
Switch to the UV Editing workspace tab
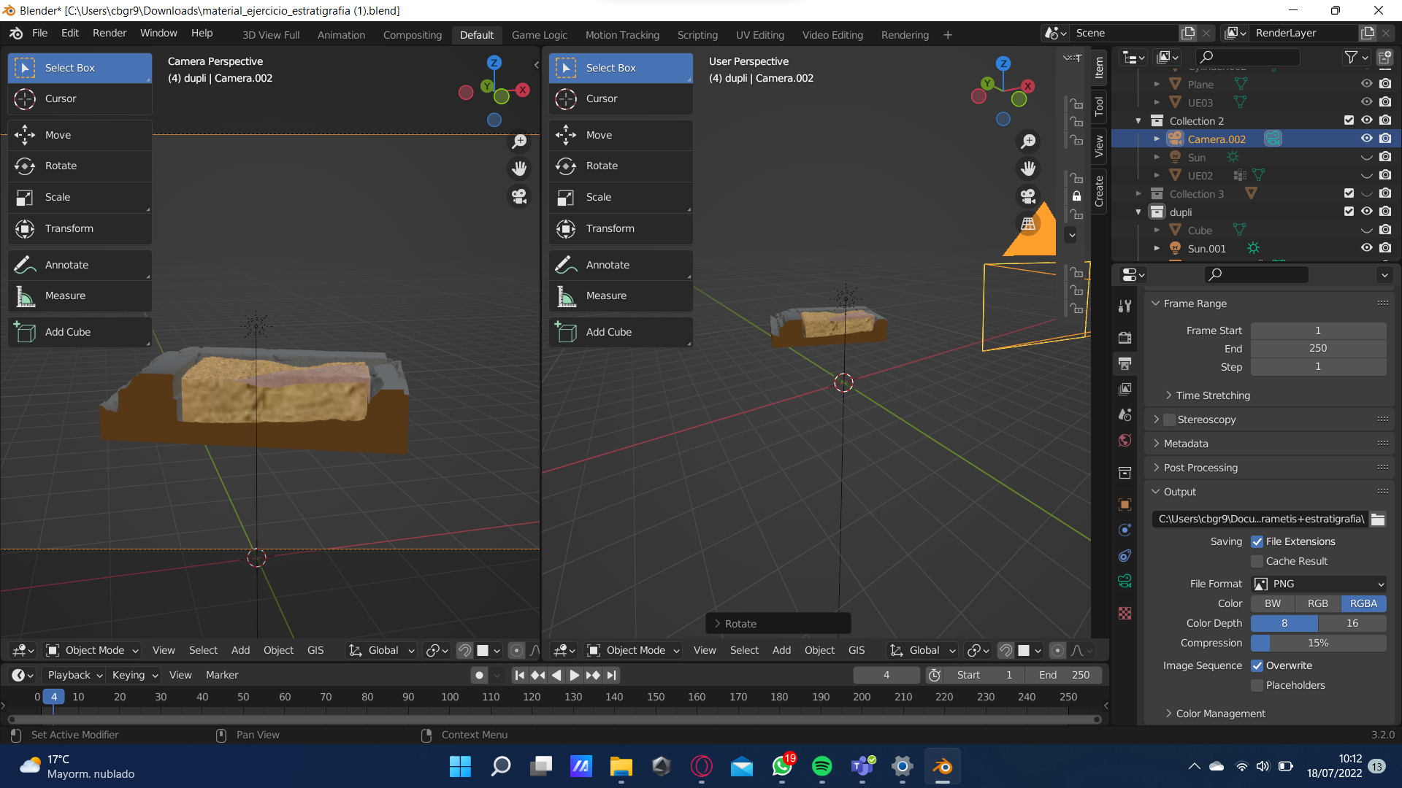759,34
